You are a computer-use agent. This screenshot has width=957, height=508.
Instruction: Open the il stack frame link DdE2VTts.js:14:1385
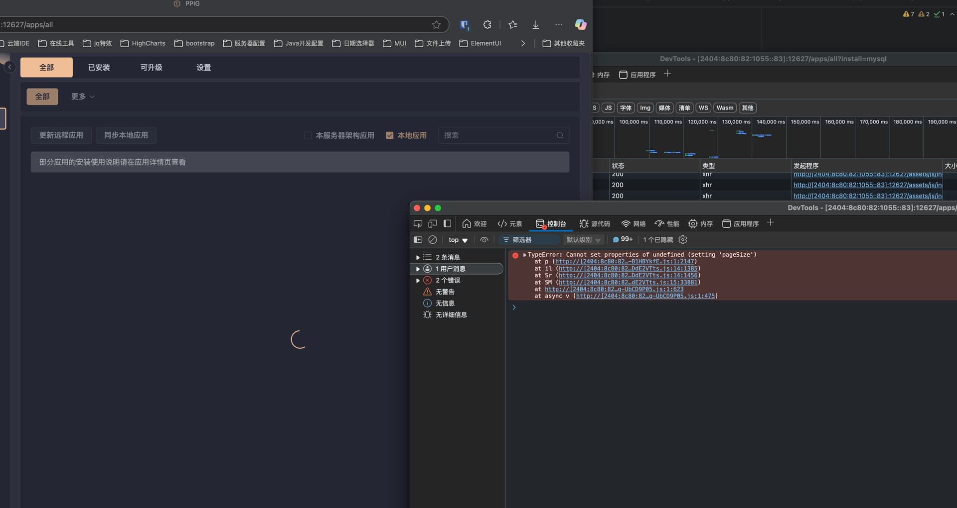(628, 268)
